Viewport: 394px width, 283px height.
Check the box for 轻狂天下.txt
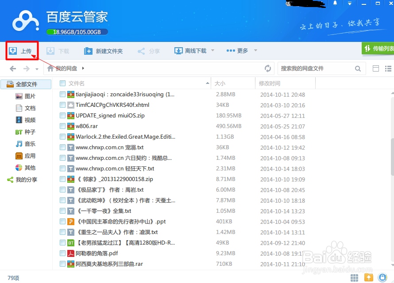pos(62,169)
